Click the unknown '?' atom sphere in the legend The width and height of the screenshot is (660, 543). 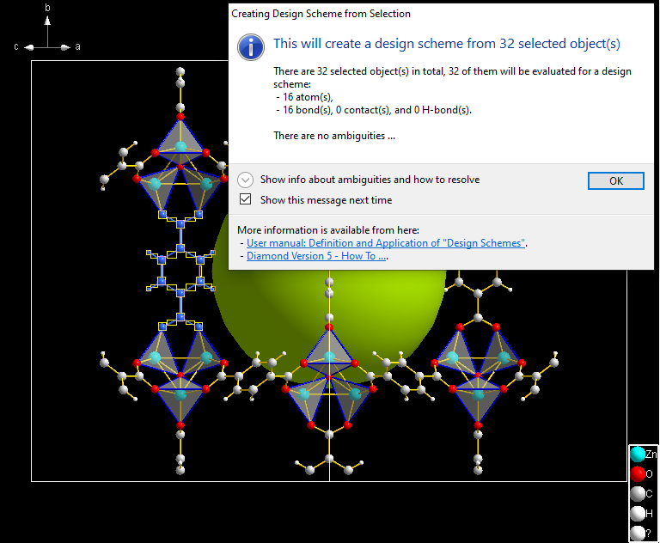637,533
